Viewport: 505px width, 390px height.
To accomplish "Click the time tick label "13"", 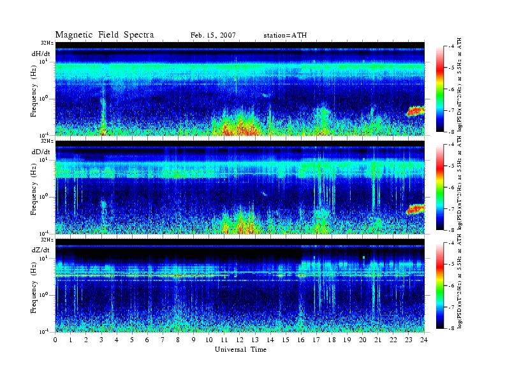I will [x=255, y=340].
